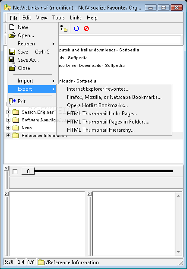Select the Search Engines tree item

(x=38, y=112)
